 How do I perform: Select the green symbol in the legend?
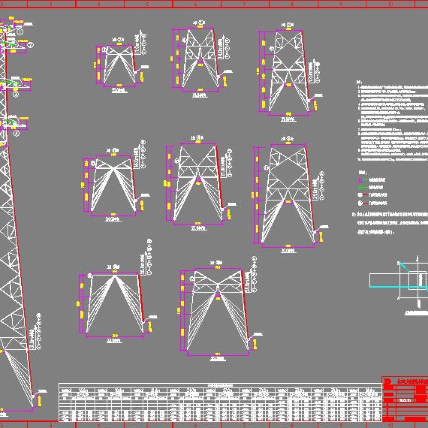point(360,187)
